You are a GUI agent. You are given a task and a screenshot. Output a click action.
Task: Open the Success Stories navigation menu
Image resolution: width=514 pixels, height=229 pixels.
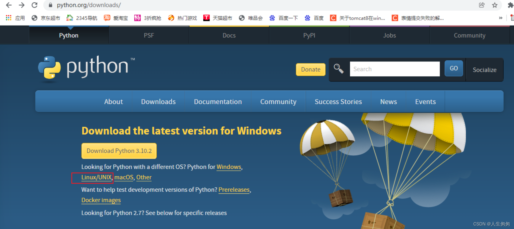(x=338, y=102)
